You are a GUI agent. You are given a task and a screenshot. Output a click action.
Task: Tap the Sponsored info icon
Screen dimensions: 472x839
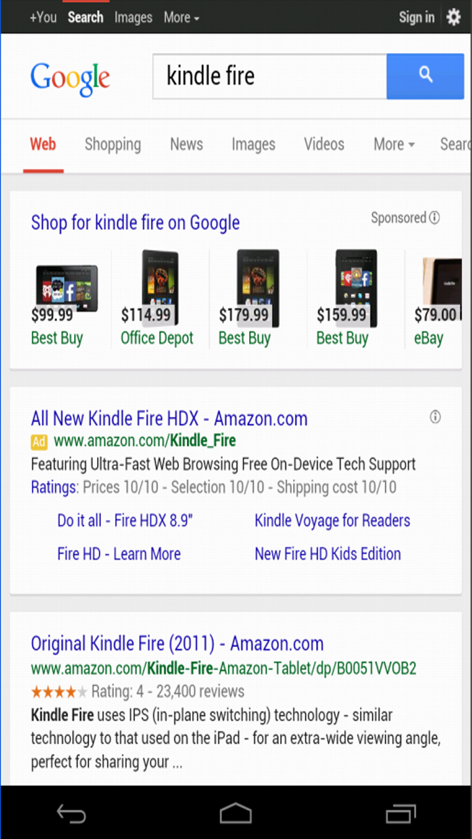(x=434, y=218)
